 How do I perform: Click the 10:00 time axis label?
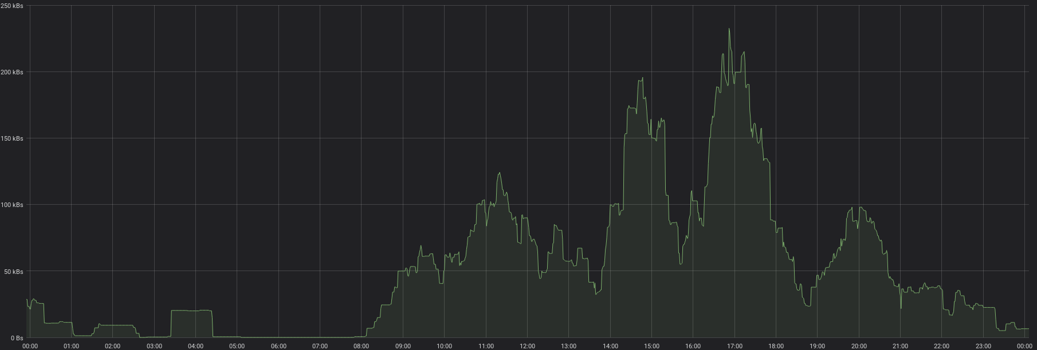coord(444,346)
